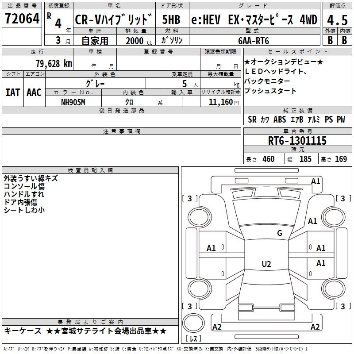
Task: Select the car name CR-Vハイブリッド
Action: tap(113, 19)
